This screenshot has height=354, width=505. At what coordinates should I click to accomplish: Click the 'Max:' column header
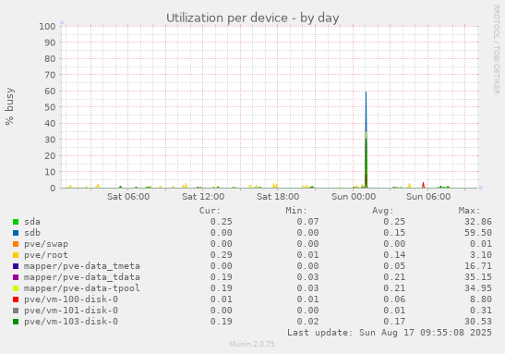(x=469, y=211)
